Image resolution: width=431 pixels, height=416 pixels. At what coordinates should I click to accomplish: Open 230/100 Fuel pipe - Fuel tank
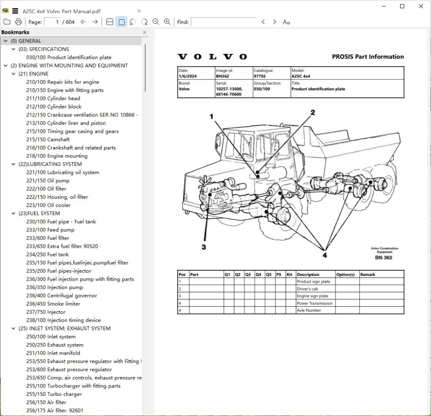61,221
